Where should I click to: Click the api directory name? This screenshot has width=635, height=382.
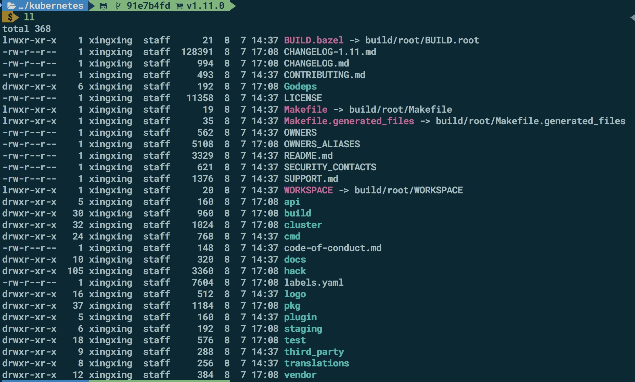click(x=292, y=202)
